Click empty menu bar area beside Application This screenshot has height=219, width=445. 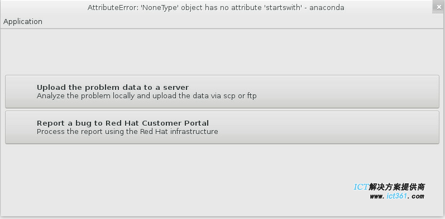pyautogui.click(x=241, y=22)
